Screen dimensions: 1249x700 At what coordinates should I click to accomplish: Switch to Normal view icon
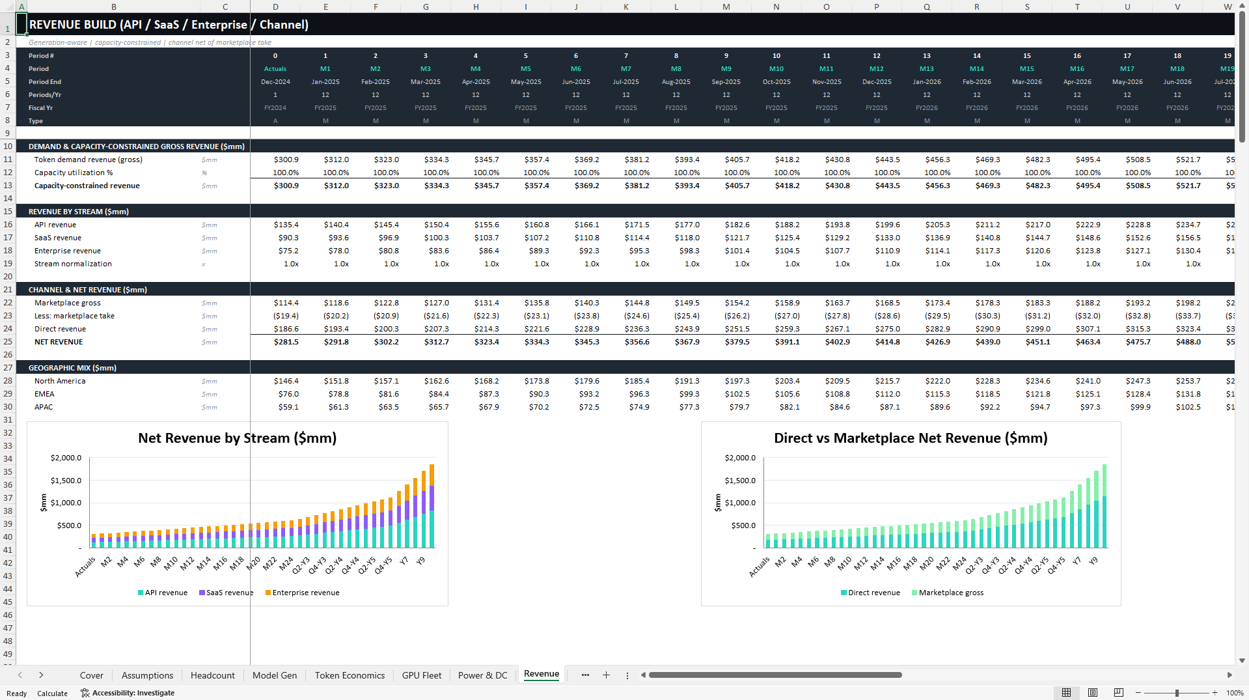[x=1066, y=693]
